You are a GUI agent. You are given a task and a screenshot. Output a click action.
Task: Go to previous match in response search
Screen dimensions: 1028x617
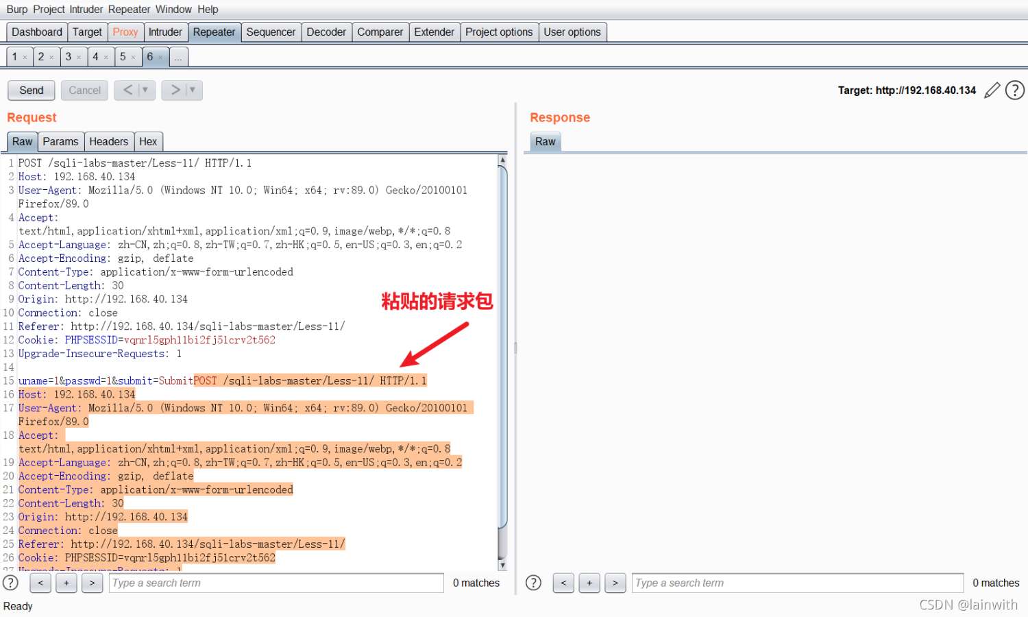563,583
